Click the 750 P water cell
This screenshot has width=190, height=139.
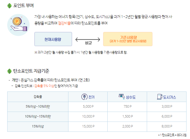tap(127, 107)
